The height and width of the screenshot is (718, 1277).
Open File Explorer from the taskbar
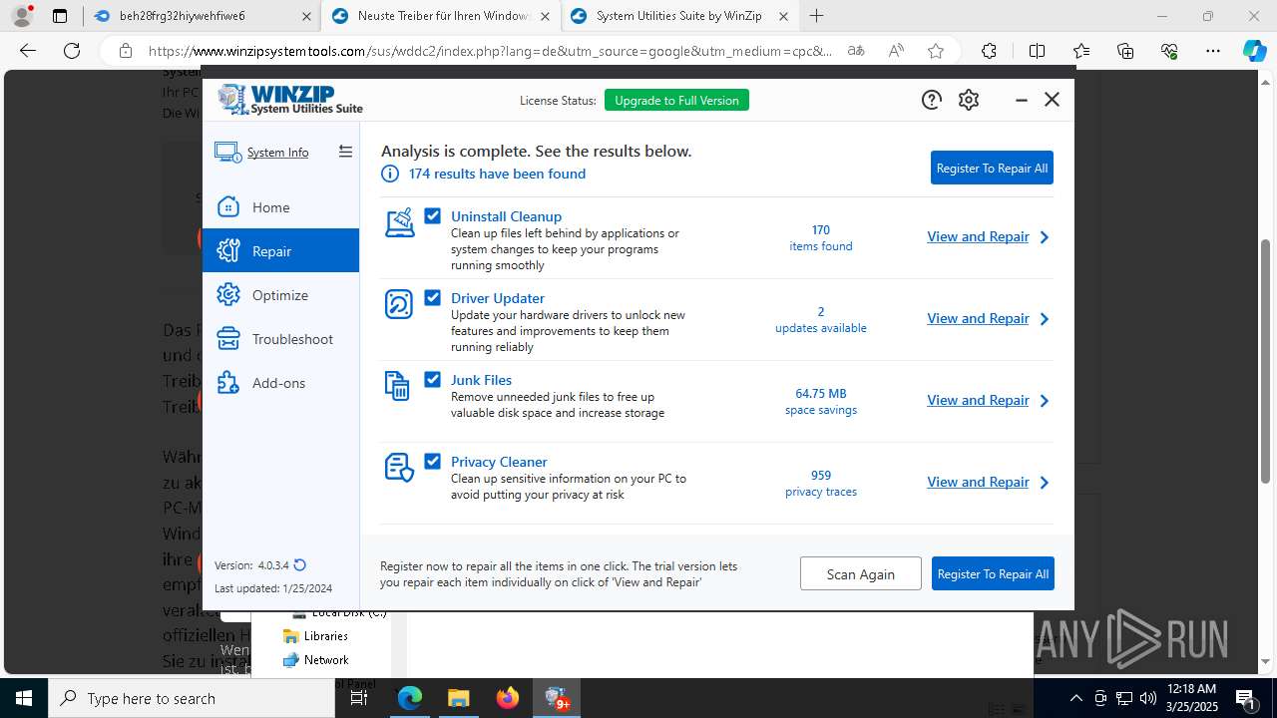pos(458,698)
